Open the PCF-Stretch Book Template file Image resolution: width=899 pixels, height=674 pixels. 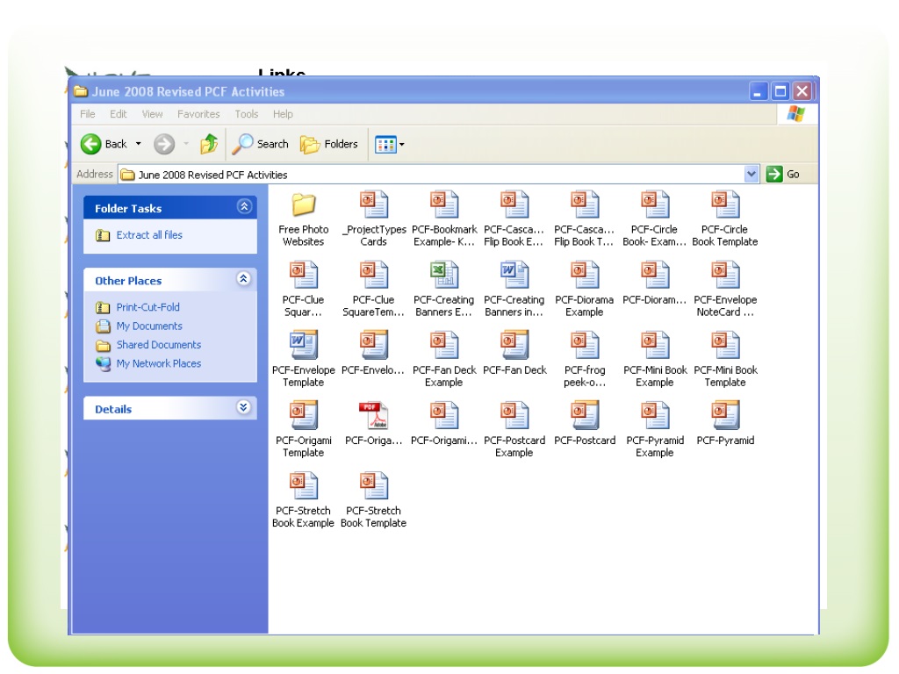[373, 486]
